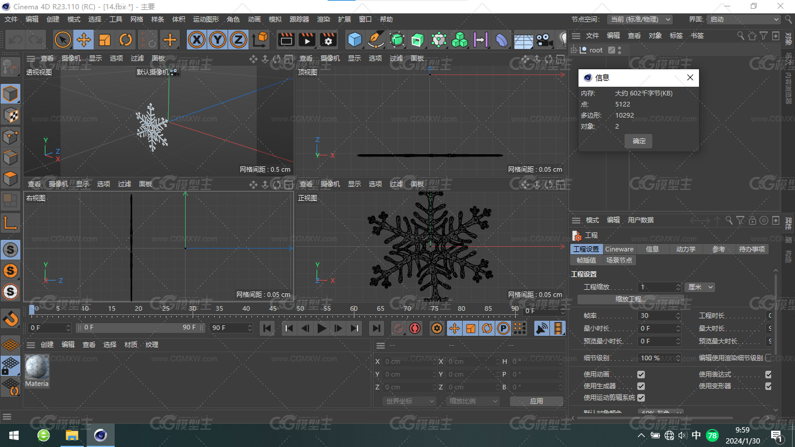The width and height of the screenshot is (795, 447).
Task: Select the Live Selection arrow tool
Action: [63, 40]
